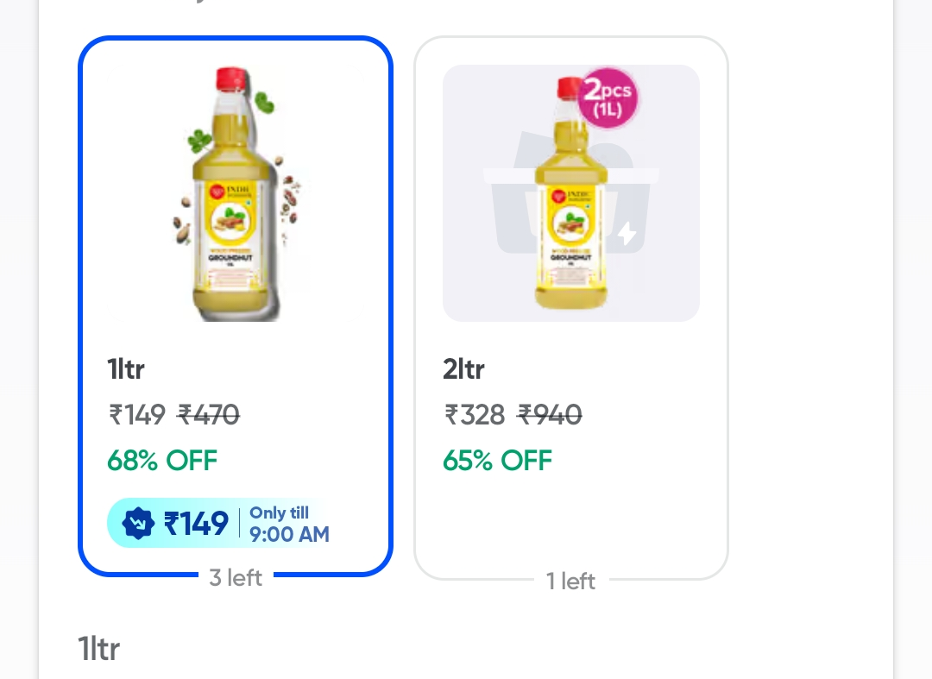Click the '1 left' stock indicator
The height and width of the screenshot is (679, 932).
[571, 582]
